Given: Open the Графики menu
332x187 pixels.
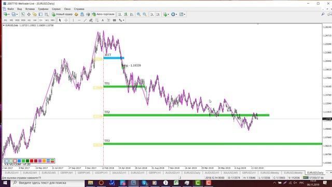Looking at the screenshot, I should coord(43,9).
